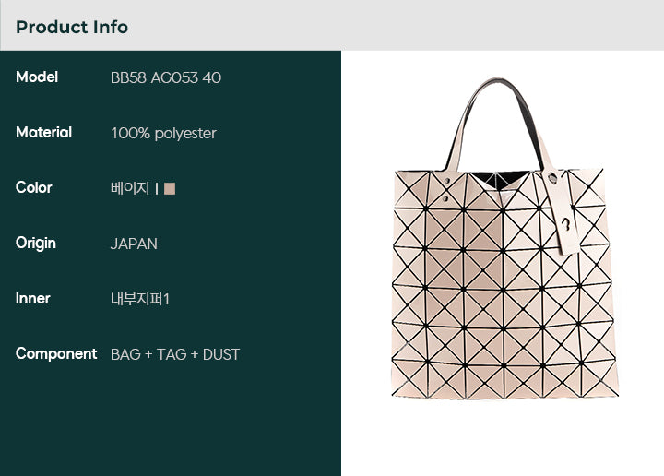664x476 pixels.
Task: Click the Inner label
Action: pyautogui.click(x=33, y=299)
